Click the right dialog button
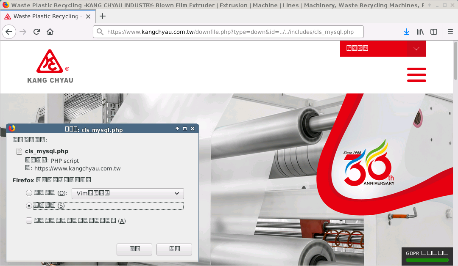Screen dimensions: 458x266 pyautogui.click(x=174, y=249)
